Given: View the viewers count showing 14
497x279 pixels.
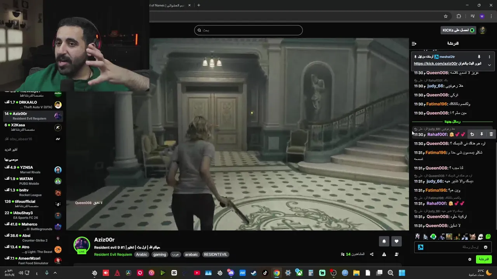Looking at the screenshot, I should coord(353,254).
